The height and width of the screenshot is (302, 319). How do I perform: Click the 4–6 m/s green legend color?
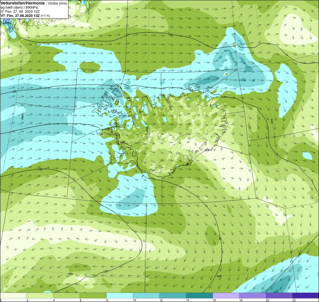pyautogui.click(x=67, y=295)
